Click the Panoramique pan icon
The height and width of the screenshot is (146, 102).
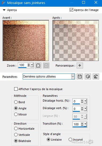tap(80, 66)
